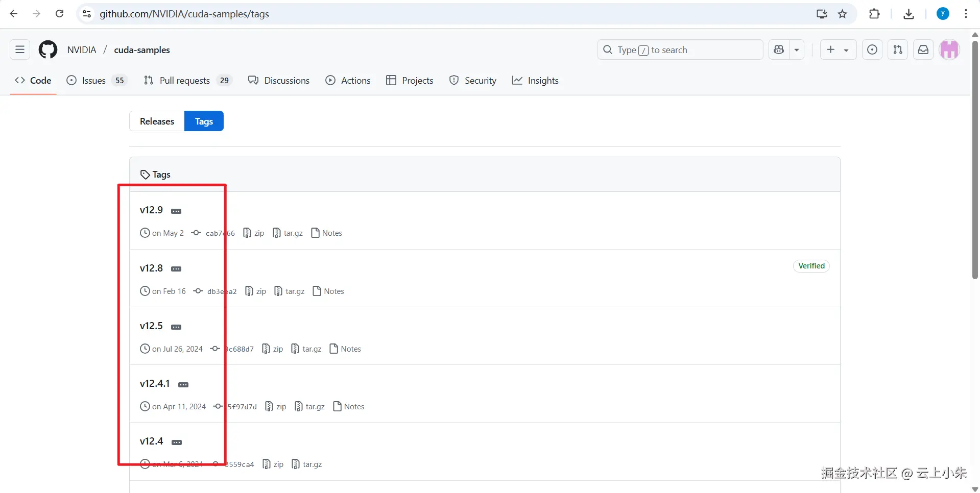980x493 pixels.
Task: Open your issues list icon
Action: click(872, 50)
